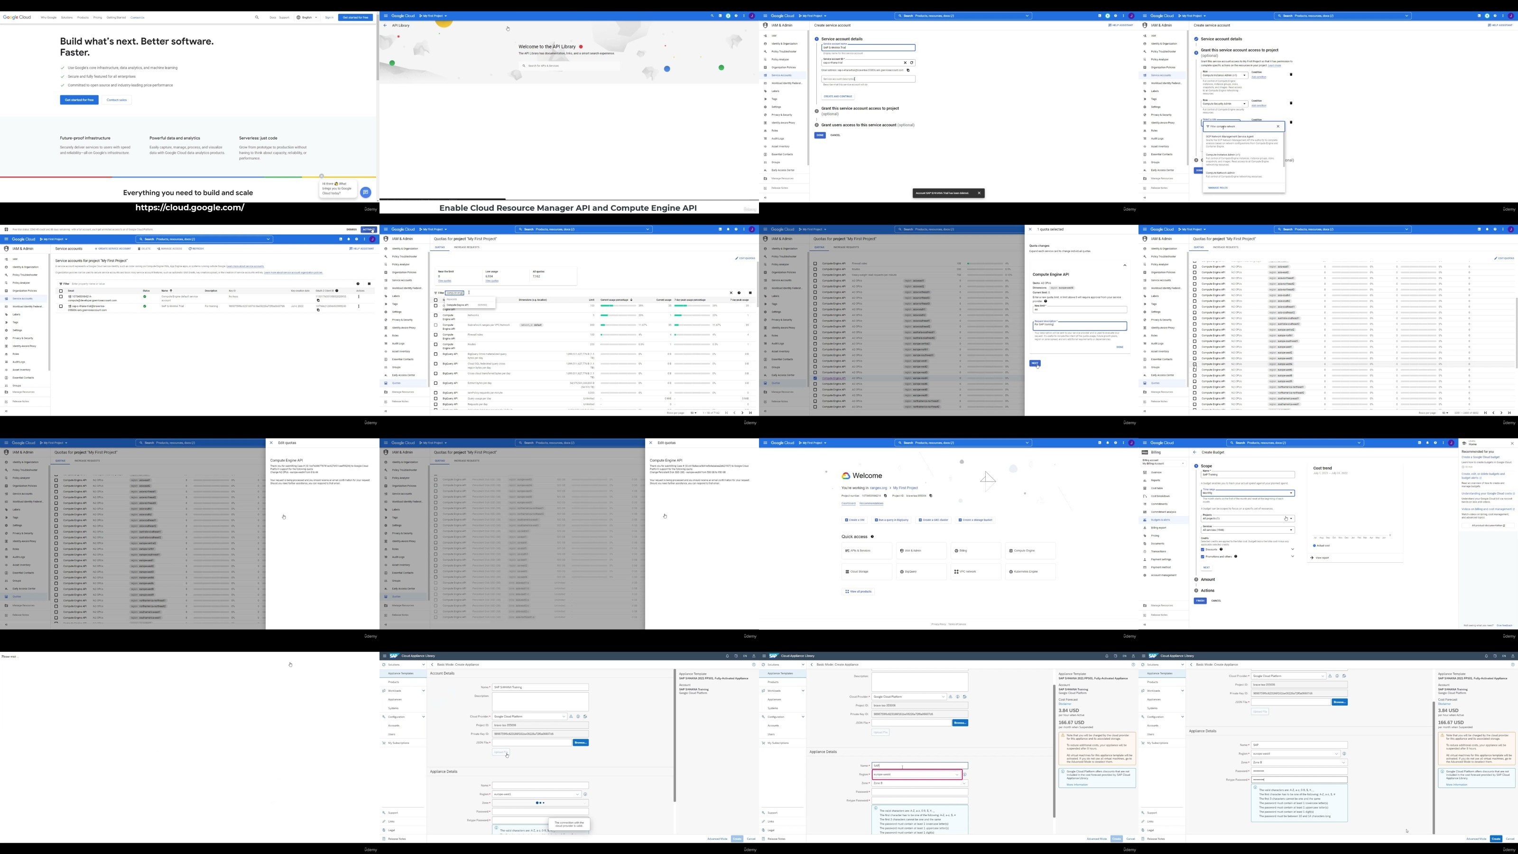Click back arrow beside API Library title
The width and height of the screenshot is (1518, 854).
click(385, 25)
